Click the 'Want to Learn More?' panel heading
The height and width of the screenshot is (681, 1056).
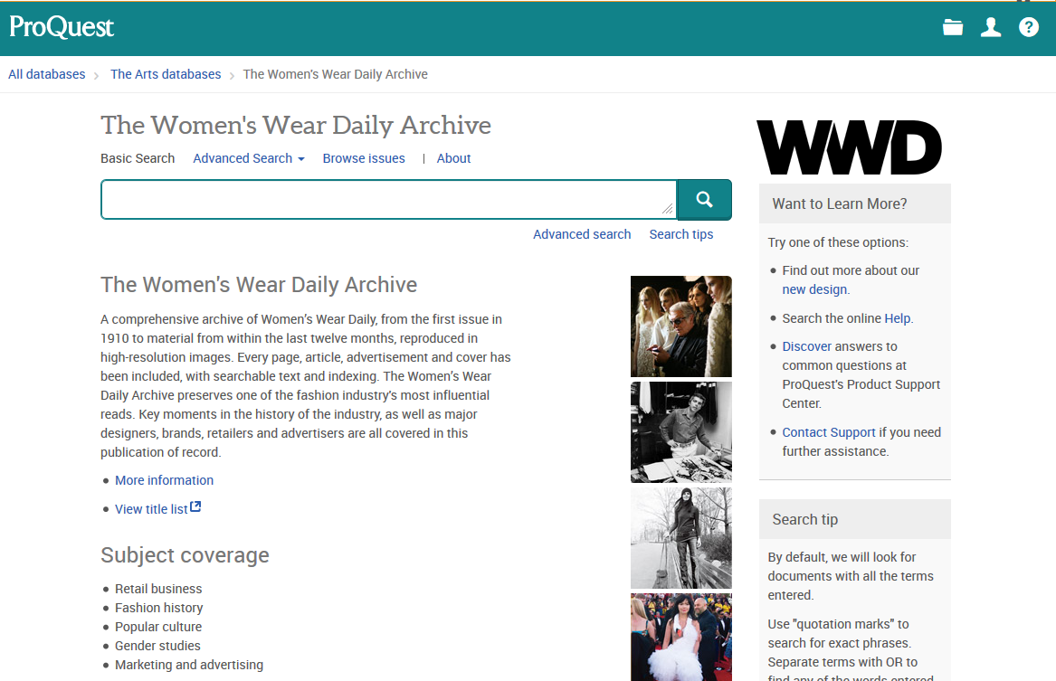[839, 203]
